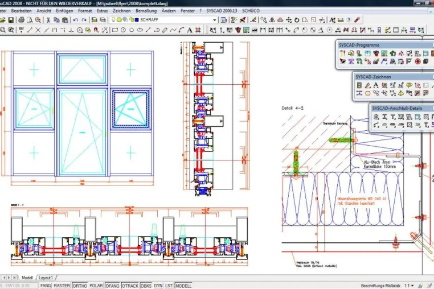Toggle the layer on/off light bulb icon

(x=113, y=20)
